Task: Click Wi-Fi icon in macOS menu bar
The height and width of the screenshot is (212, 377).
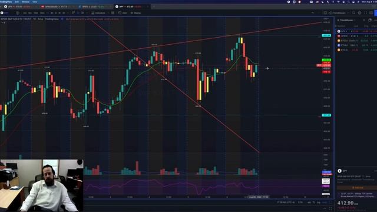Action: point(338,2)
